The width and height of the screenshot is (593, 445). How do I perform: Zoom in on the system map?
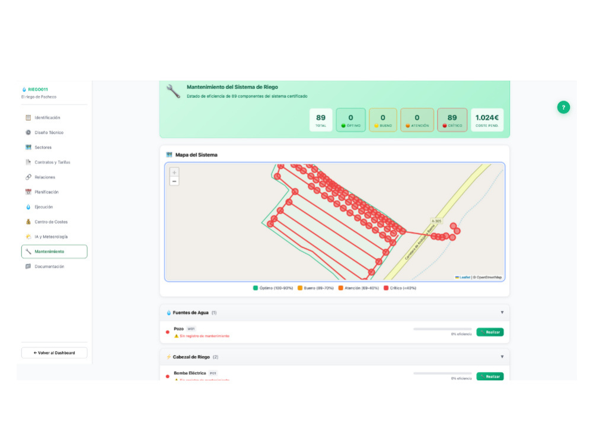[174, 173]
